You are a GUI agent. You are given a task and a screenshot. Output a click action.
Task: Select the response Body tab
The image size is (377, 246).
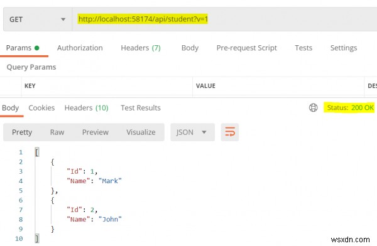[x=10, y=108]
